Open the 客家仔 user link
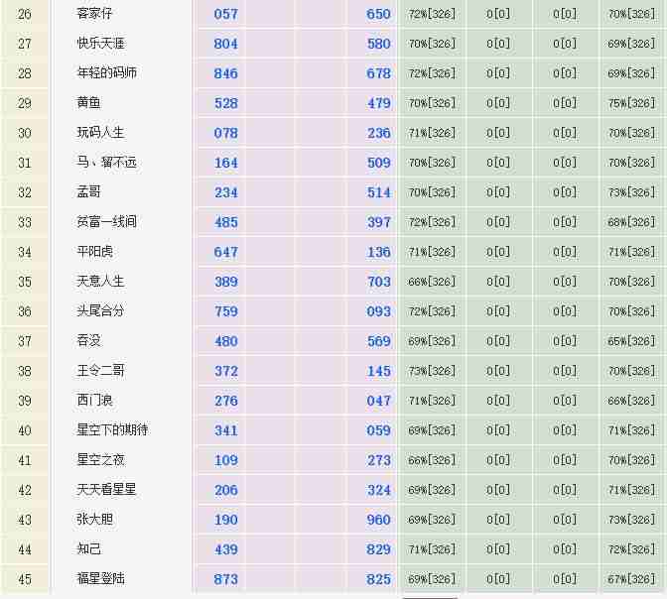Screen dimensions: 667x599 [94, 14]
